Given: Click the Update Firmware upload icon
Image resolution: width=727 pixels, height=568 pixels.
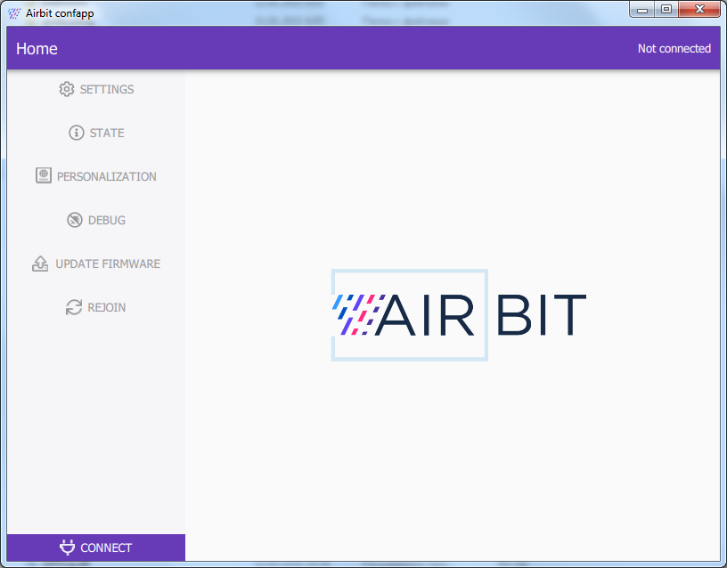Looking at the screenshot, I should tap(40, 264).
